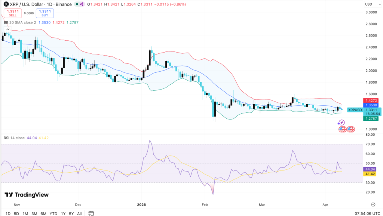Click the 1.3311 SELL button
Viewport: 383px width, 216px height.
[12, 13]
